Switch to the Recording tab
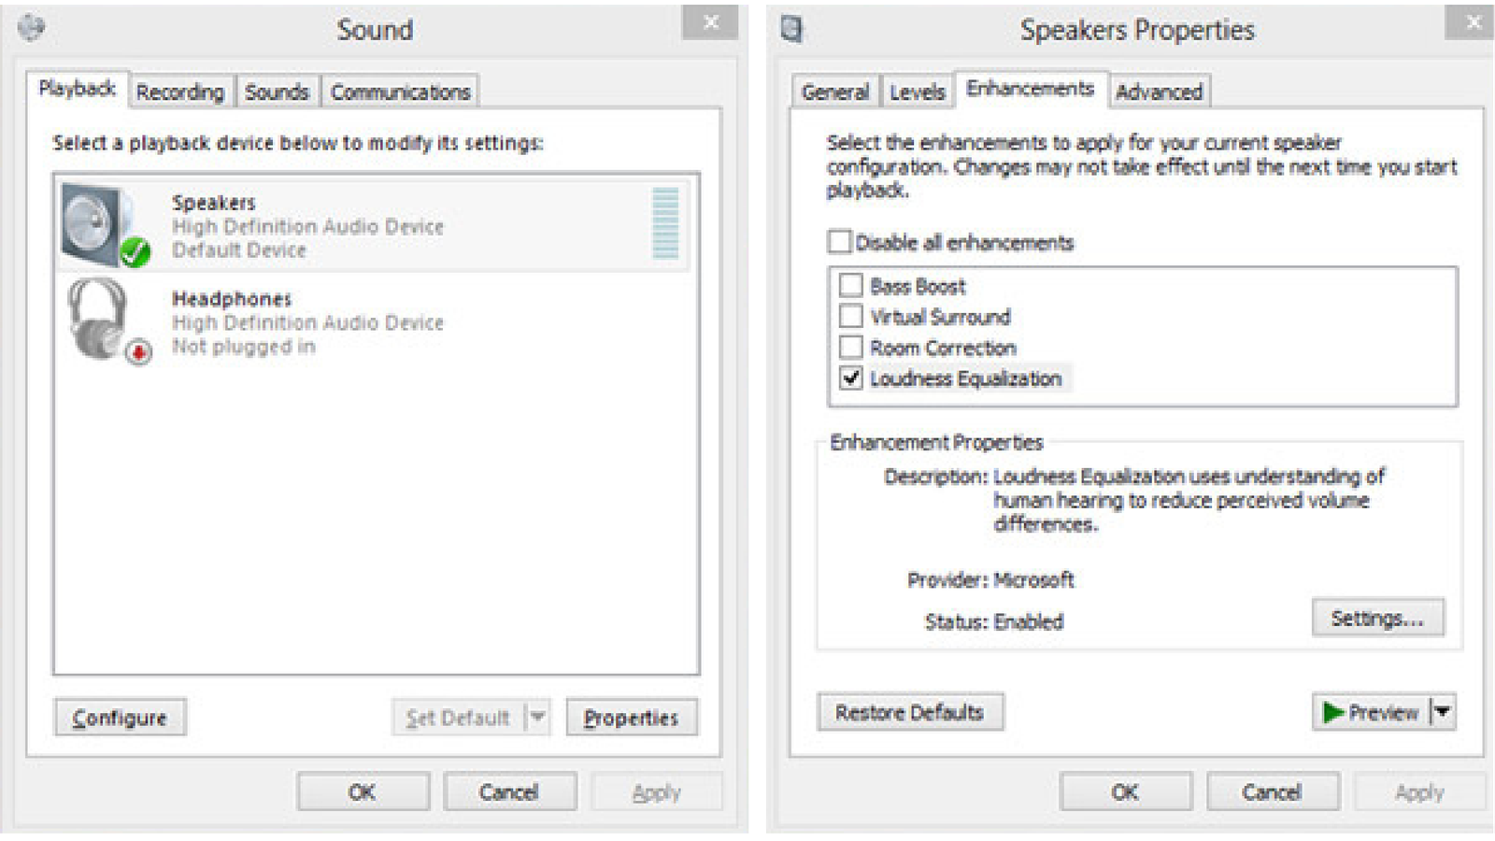The height and width of the screenshot is (841, 1495). click(180, 92)
